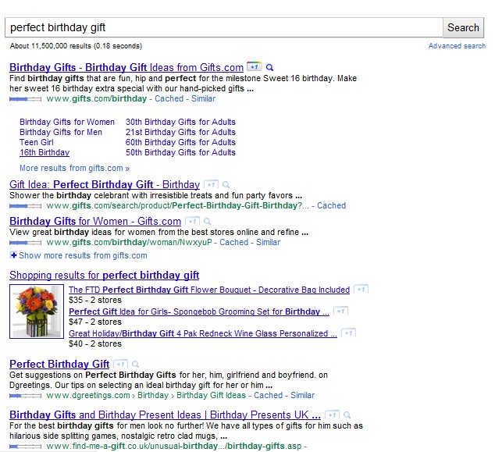The height and width of the screenshot is (452, 495).
Task: Click rating bar beside www.gifts.com/birthday URL
Action: point(25,99)
